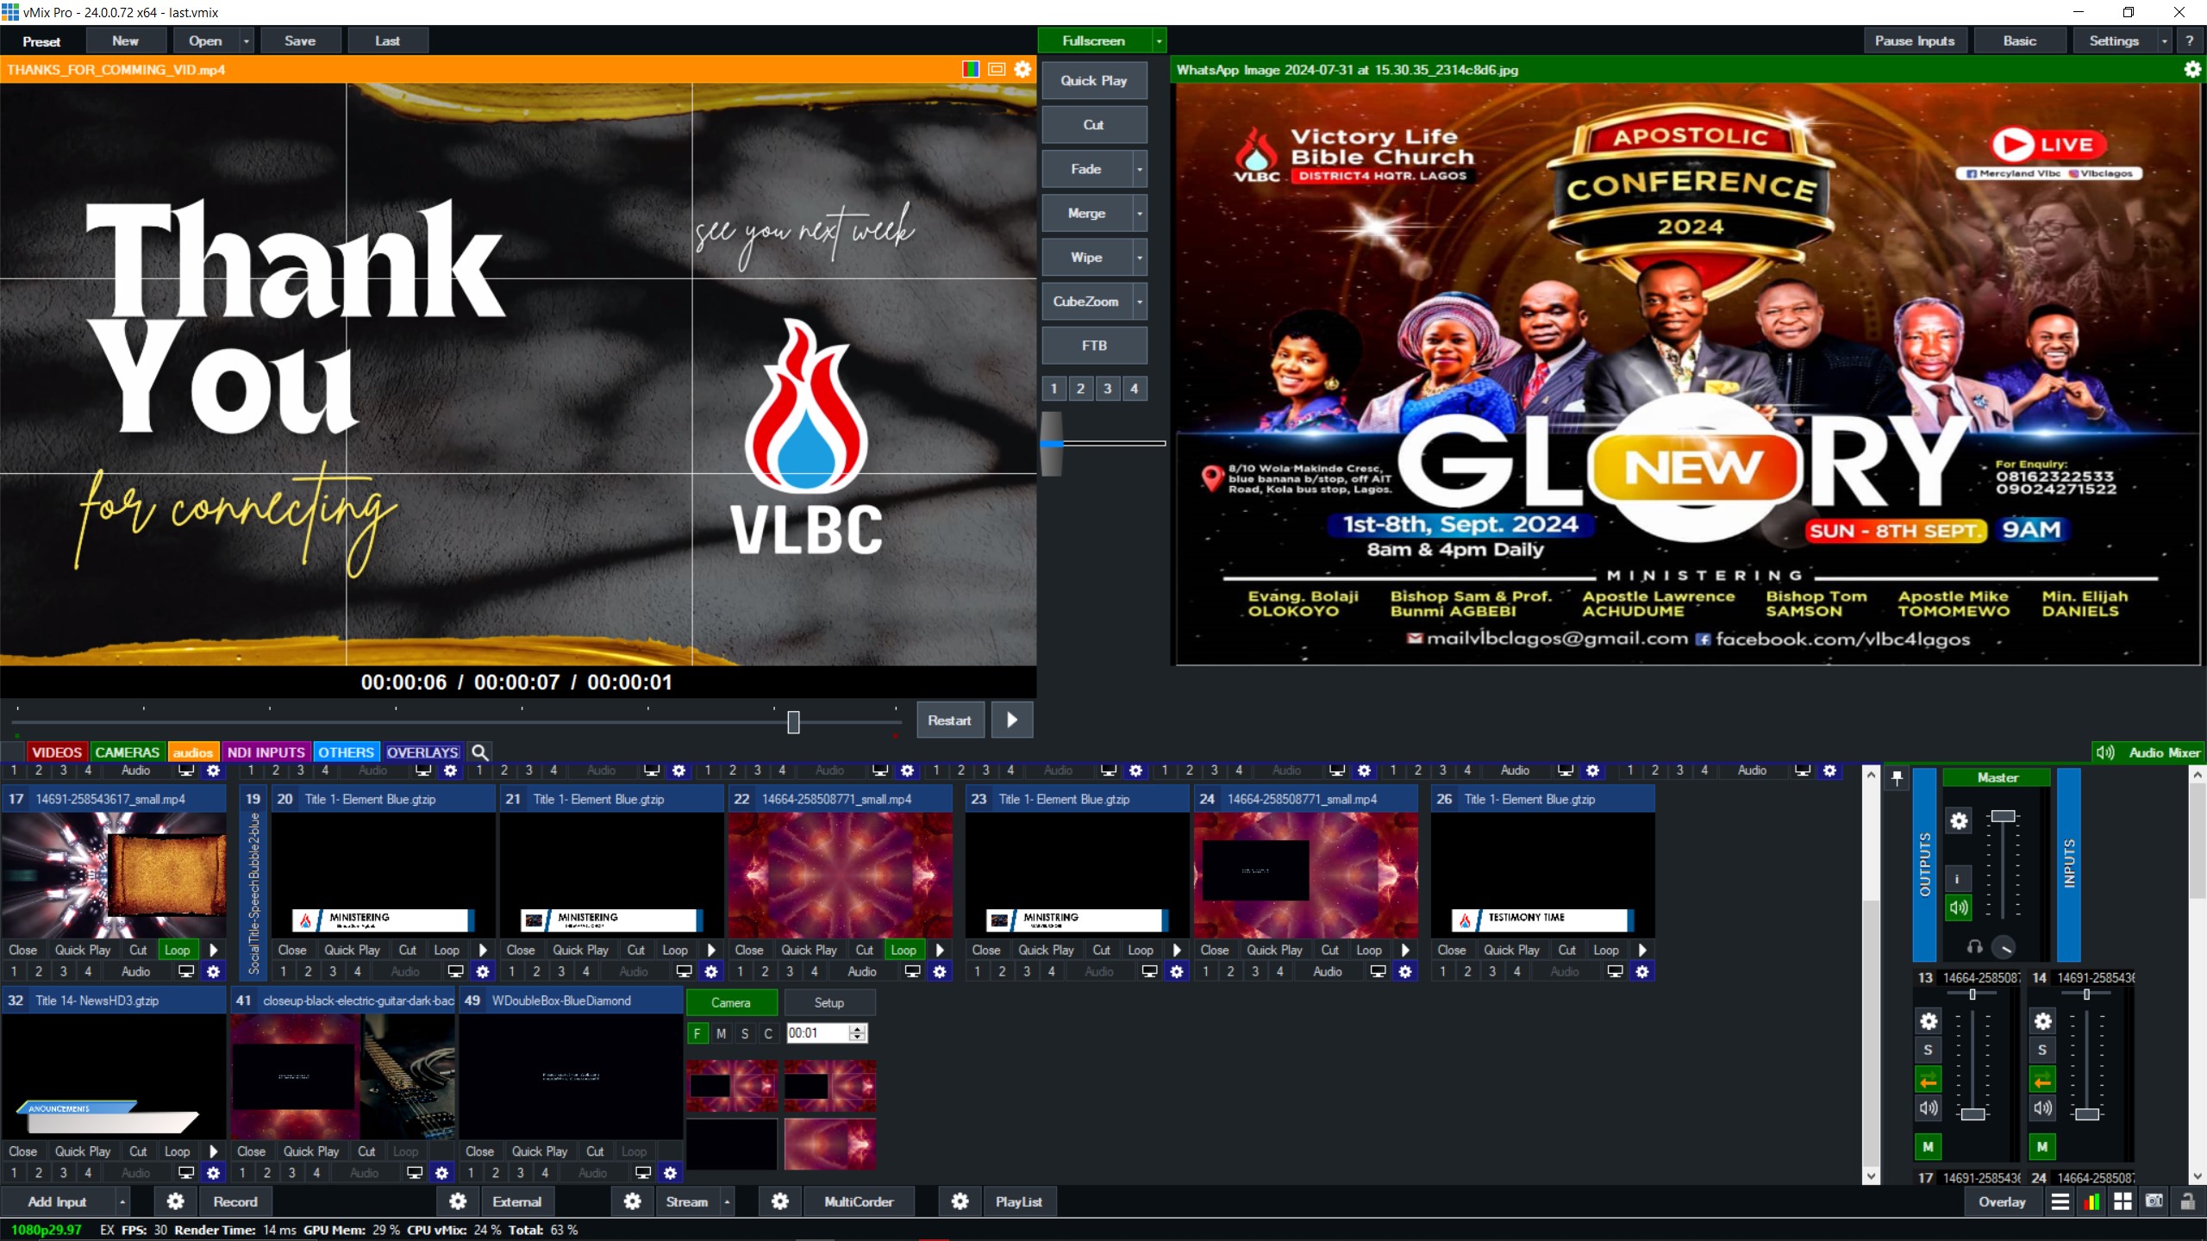The height and width of the screenshot is (1241, 2207).
Task: Toggle Solo on audio channel 13
Action: 1928,1050
